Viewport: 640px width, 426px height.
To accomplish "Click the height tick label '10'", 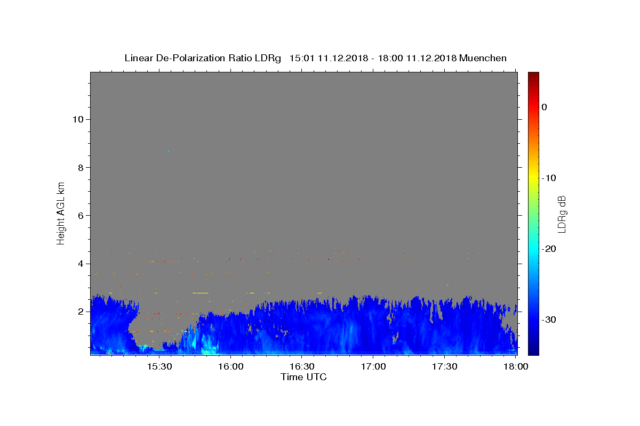I will click(x=77, y=119).
